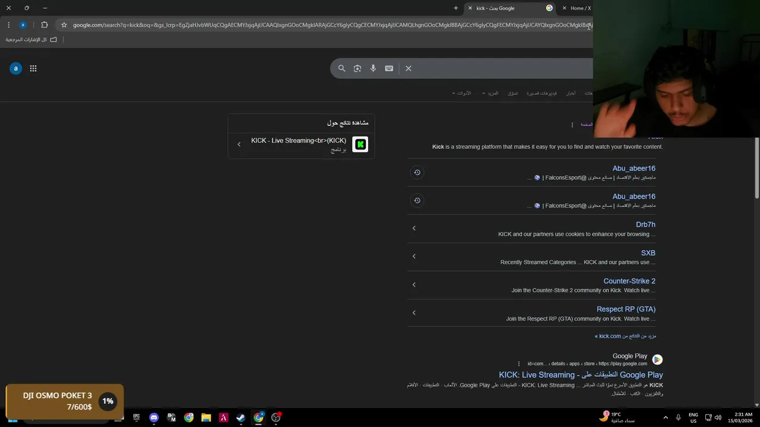Open the 'Counter-Strike 2' sitelink
Screen dimensions: 760x427
point(629,281)
